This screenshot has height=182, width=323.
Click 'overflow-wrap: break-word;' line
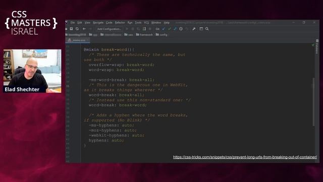(x=122, y=65)
